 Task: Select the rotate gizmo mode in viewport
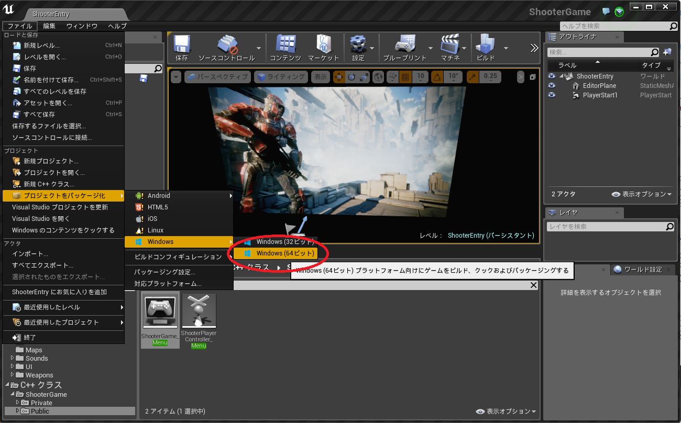click(x=352, y=77)
